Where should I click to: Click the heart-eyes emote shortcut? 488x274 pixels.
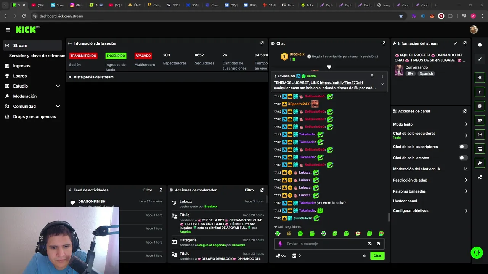[x=381, y=233]
